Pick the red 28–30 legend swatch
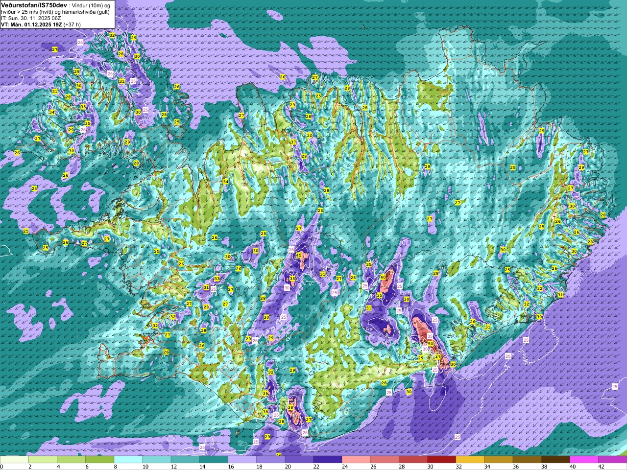The width and height of the screenshot is (627, 470). 413,460
